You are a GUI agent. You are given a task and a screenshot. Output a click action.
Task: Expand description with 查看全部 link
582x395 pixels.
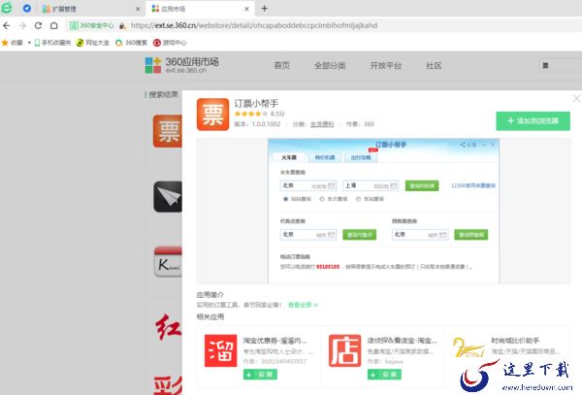click(x=303, y=305)
